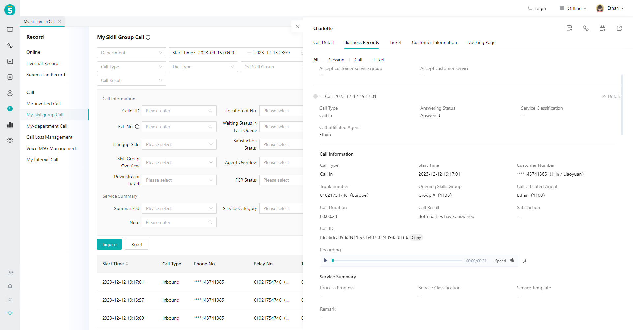Click the wifi network status icon
Viewport: 633px width, 330px height.
[x=10, y=313]
